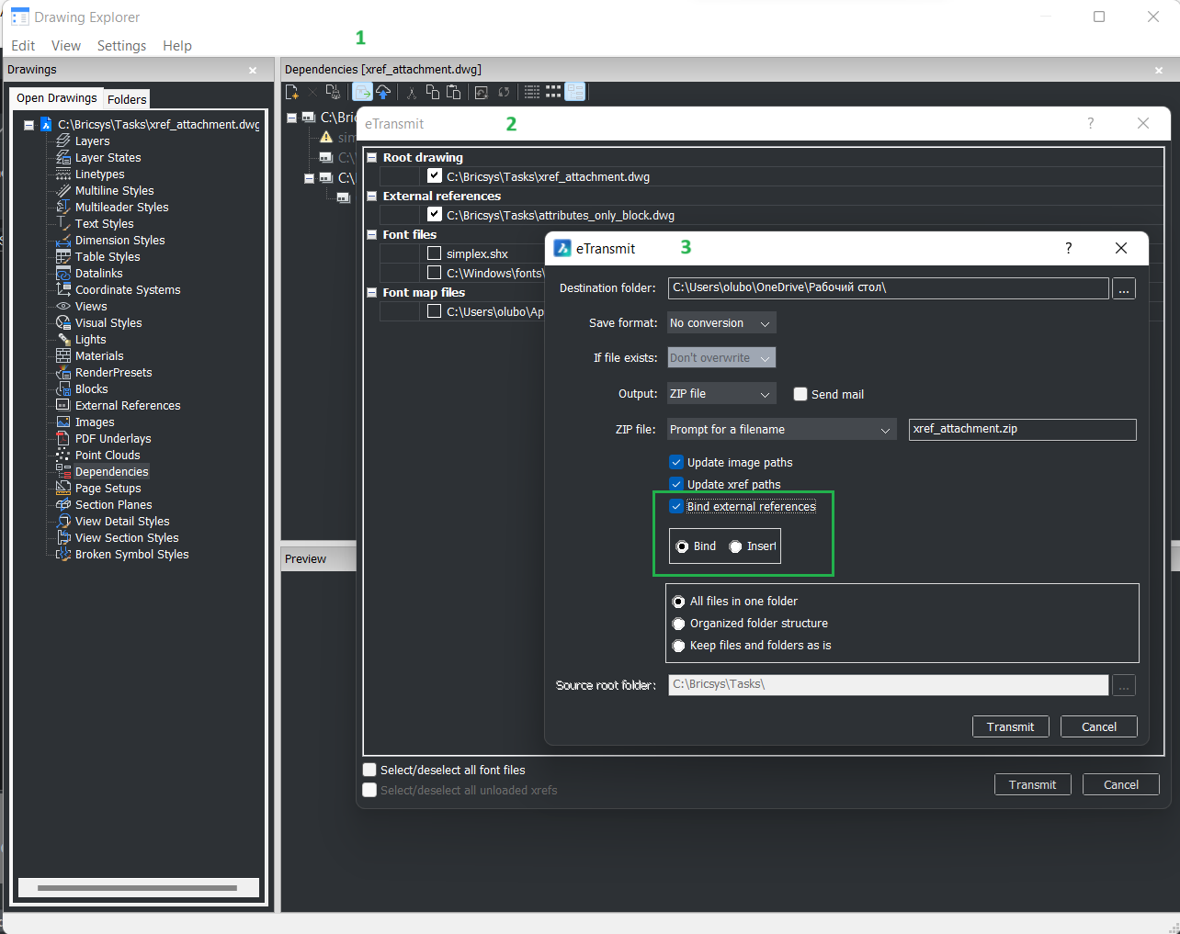Select the Insert radio button
The image size is (1180, 934).
(x=735, y=546)
